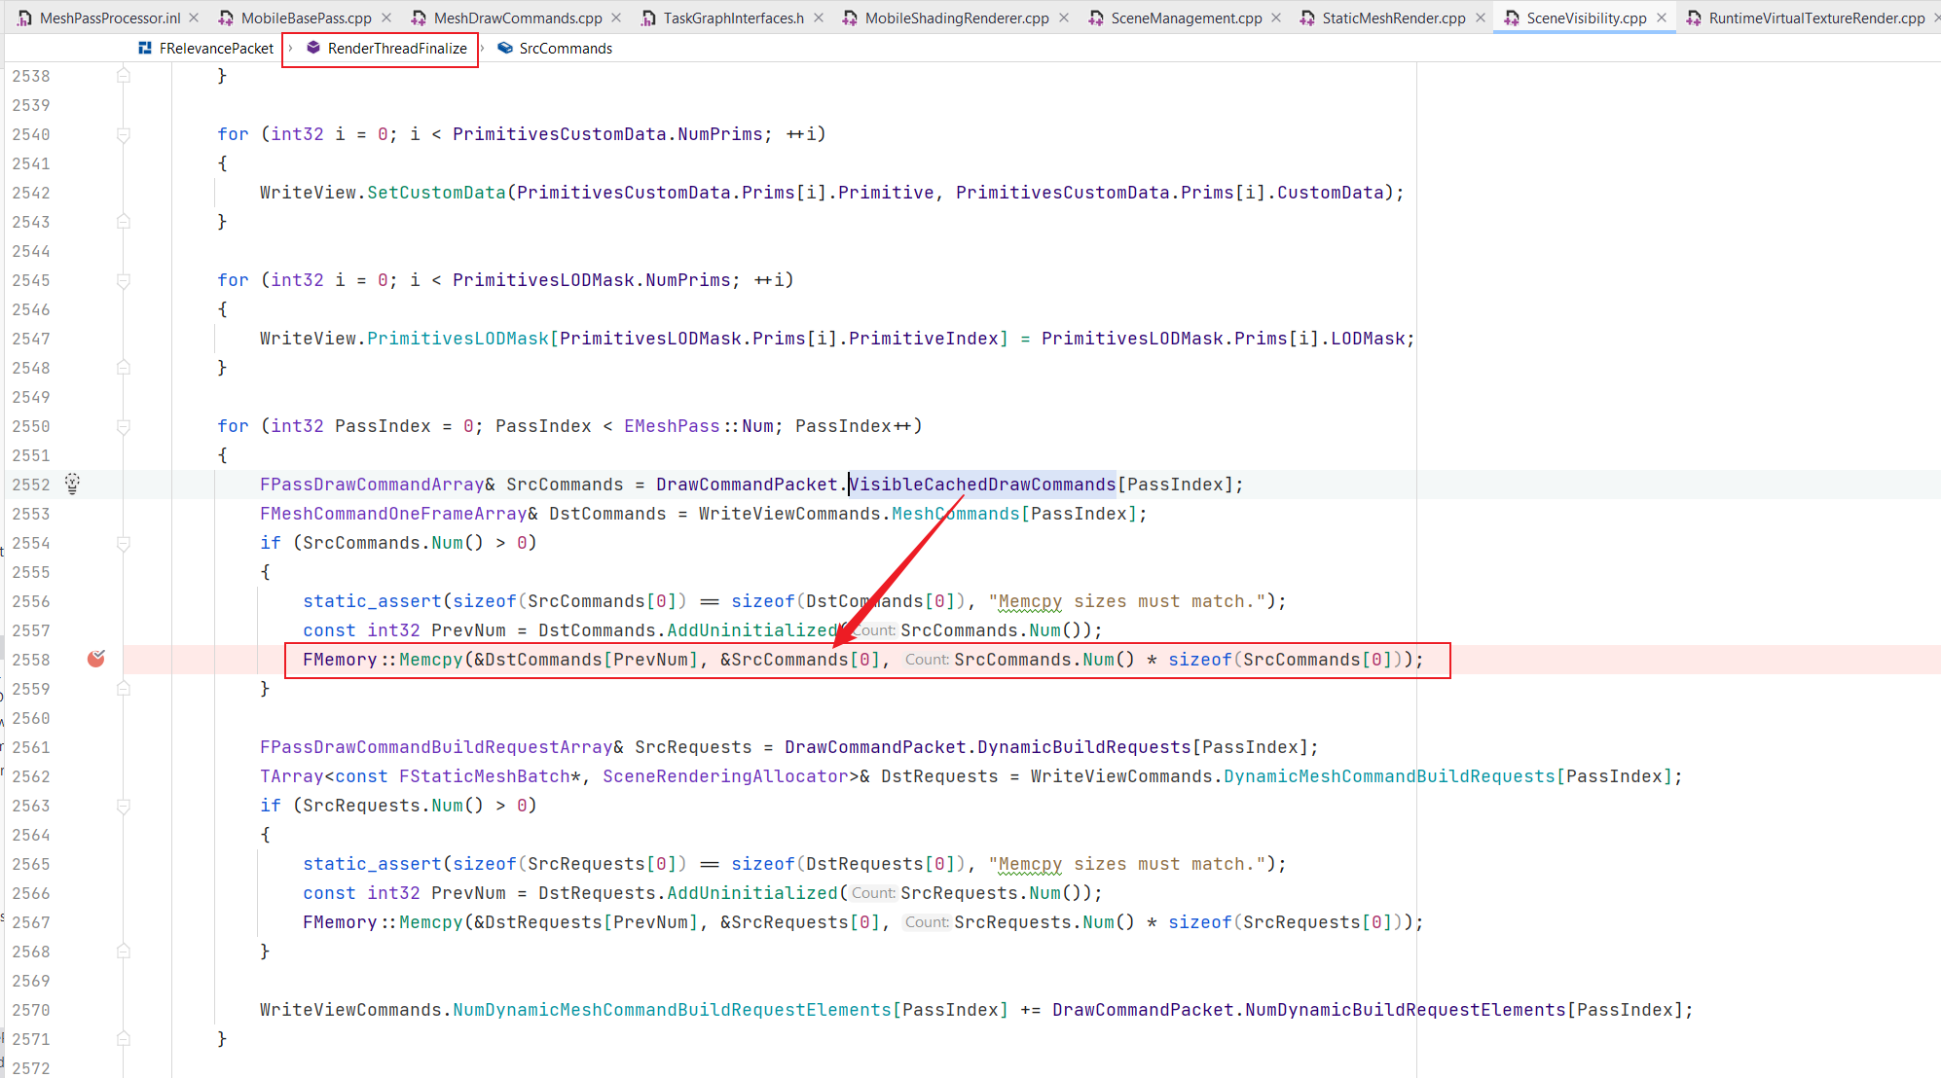Screen dimensions: 1941x1078
Task: Open the MobileBasePass.cpp tab
Action: [x=306, y=18]
